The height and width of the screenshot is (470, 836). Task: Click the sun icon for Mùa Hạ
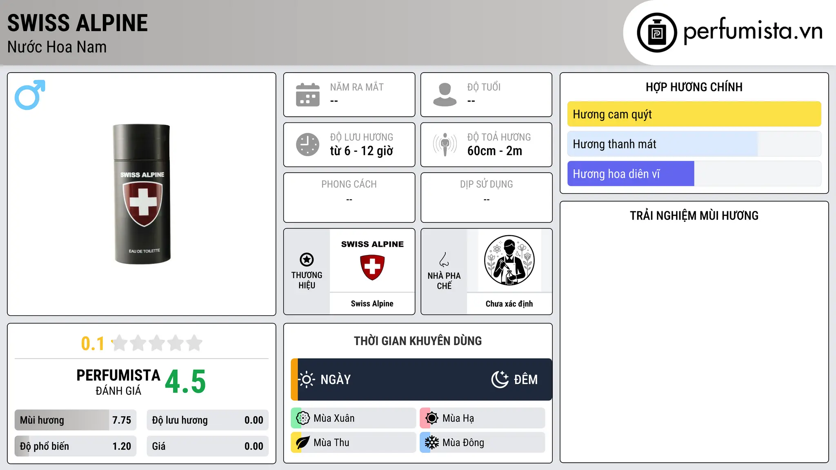click(432, 418)
